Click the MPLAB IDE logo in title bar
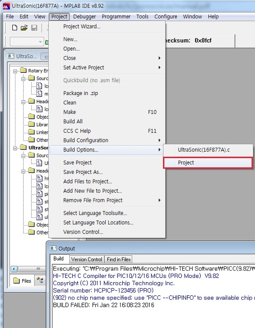The width and height of the screenshot is (255, 328). tap(6, 6)
